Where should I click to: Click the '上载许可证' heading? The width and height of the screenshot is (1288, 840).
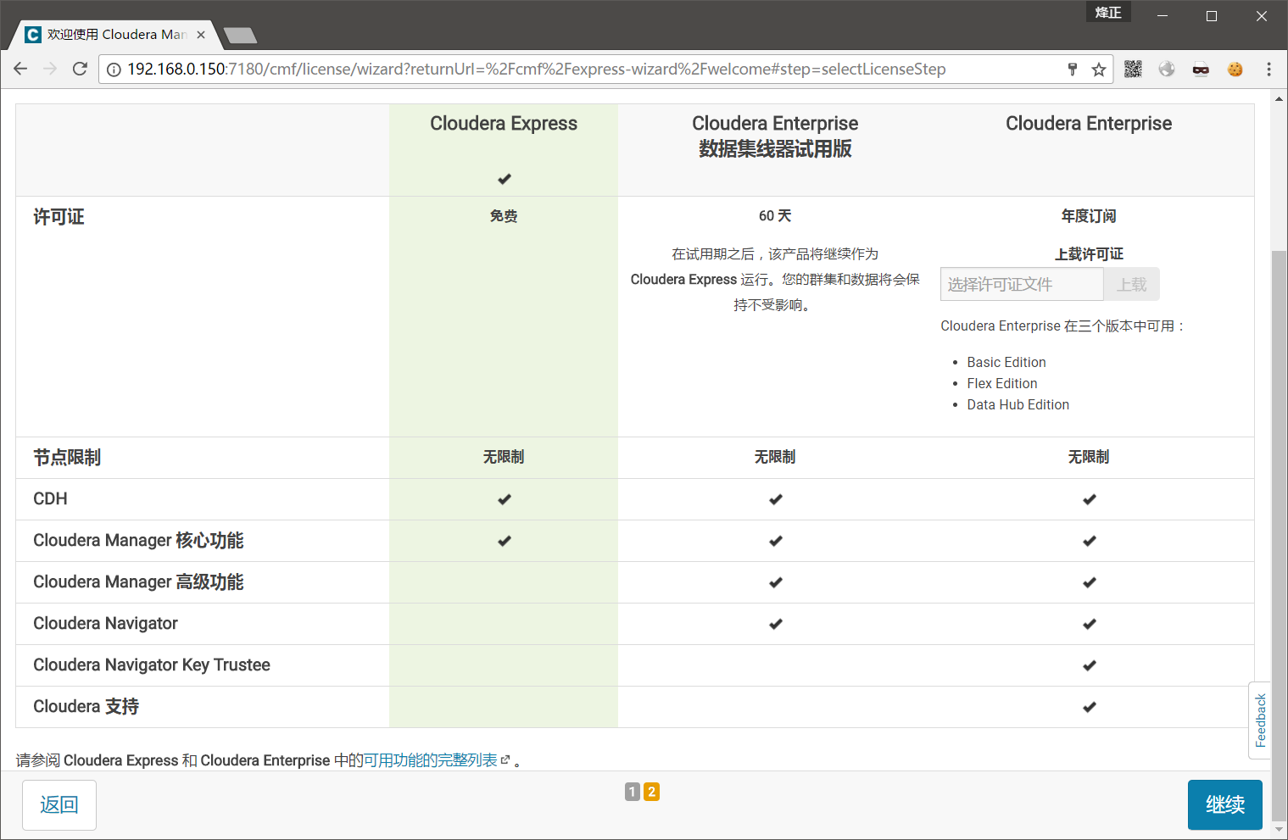click(x=1089, y=254)
